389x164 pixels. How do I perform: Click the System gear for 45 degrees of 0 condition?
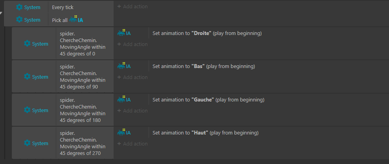point(27,44)
